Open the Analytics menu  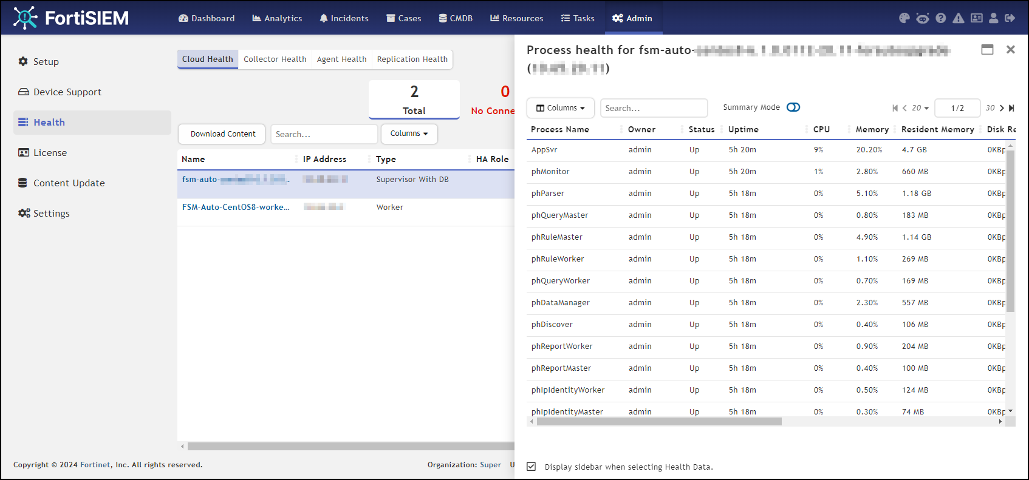click(x=277, y=18)
